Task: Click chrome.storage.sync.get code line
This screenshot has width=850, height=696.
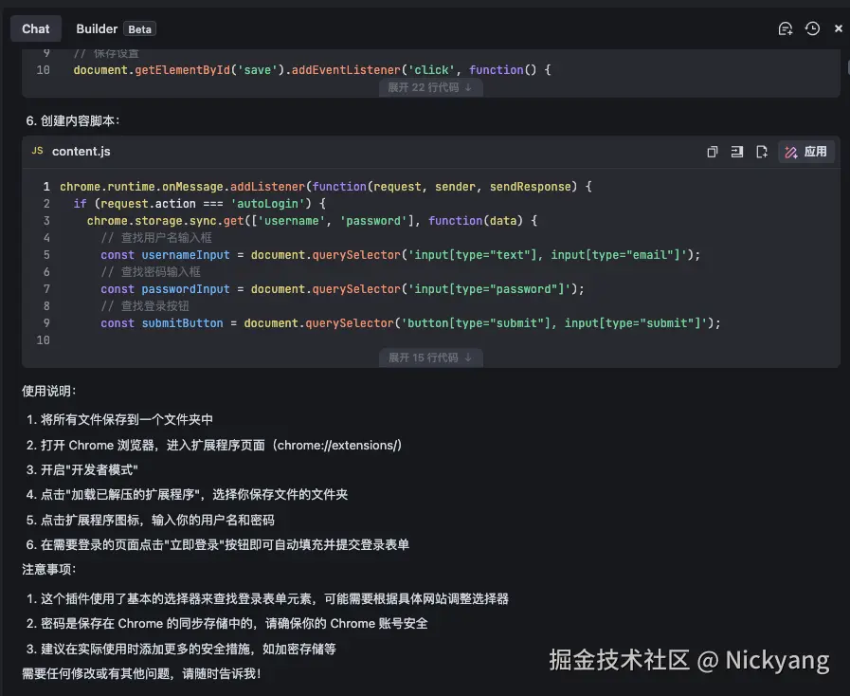Action: 313,221
